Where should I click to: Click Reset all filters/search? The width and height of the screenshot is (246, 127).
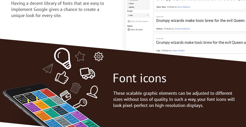click(139, 21)
